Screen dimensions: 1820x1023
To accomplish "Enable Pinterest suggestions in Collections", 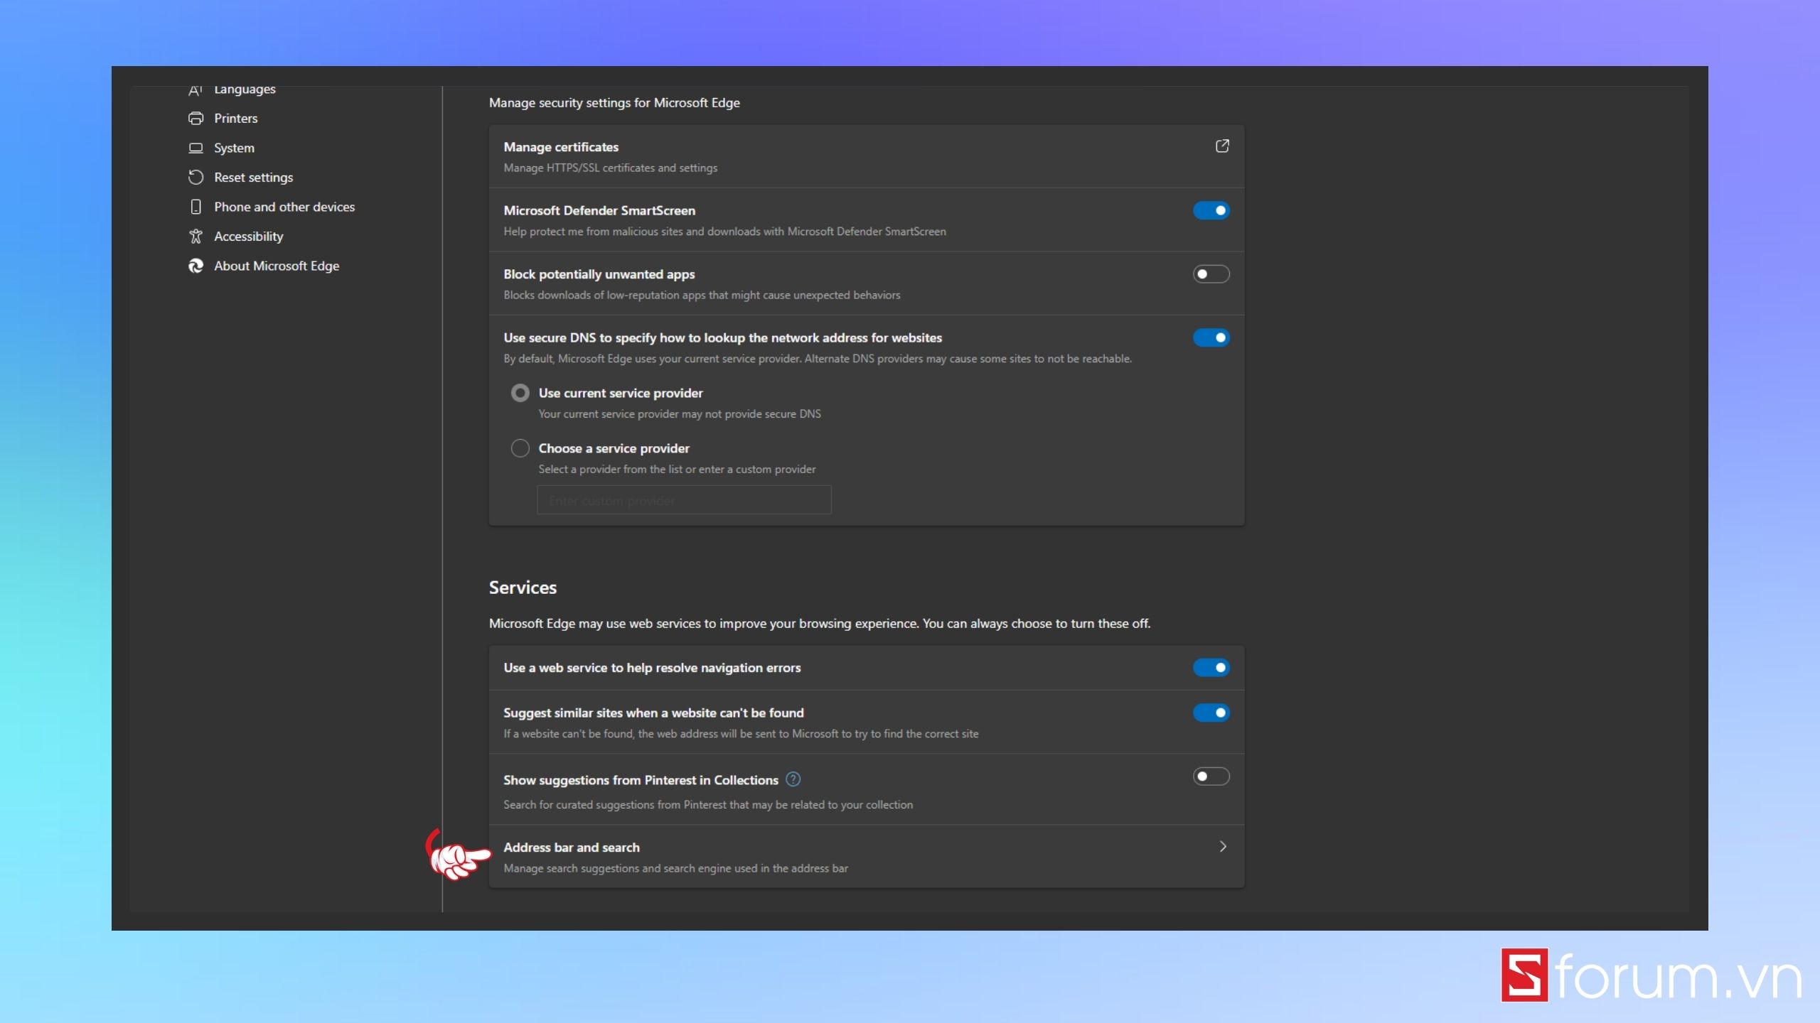I will click(x=1211, y=776).
